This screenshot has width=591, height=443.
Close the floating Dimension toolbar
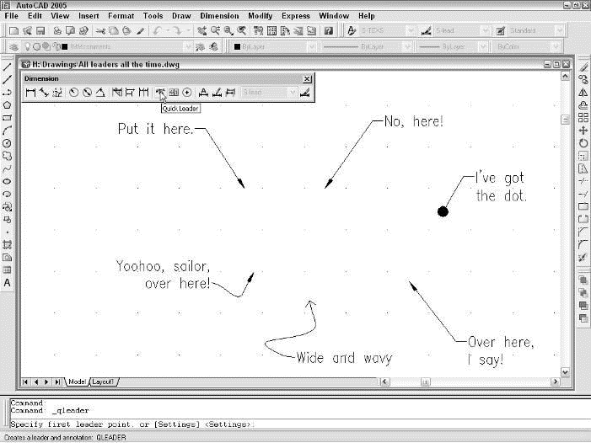coord(307,79)
